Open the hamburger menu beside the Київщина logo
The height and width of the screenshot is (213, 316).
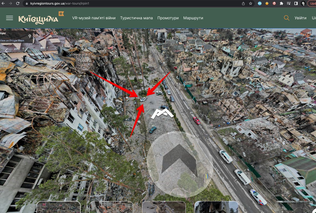(x=9, y=18)
